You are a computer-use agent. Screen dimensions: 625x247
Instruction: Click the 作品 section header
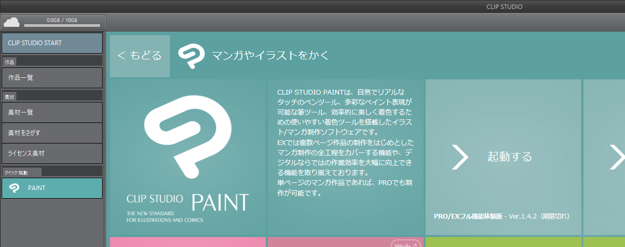[x=9, y=62]
